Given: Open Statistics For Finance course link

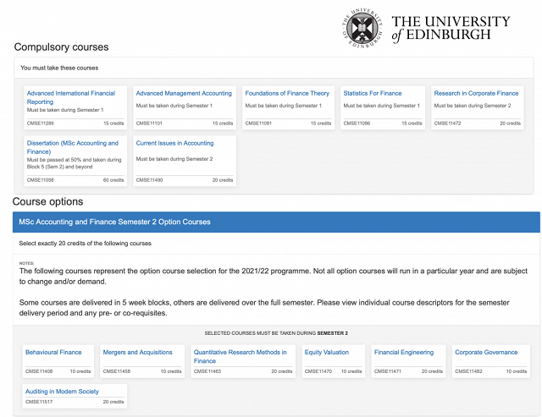Looking at the screenshot, I should (373, 93).
